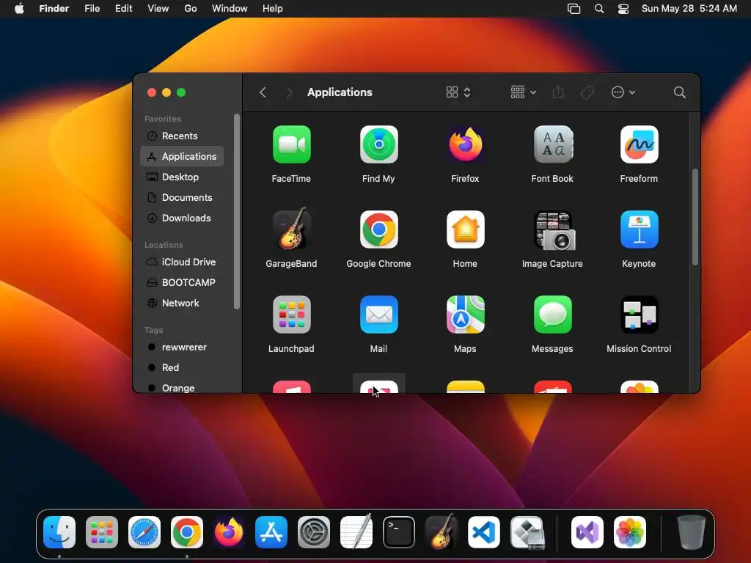Click the Firefox icon in Applications window
Viewport: 751px width, 563px height.
[x=465, y=144]
